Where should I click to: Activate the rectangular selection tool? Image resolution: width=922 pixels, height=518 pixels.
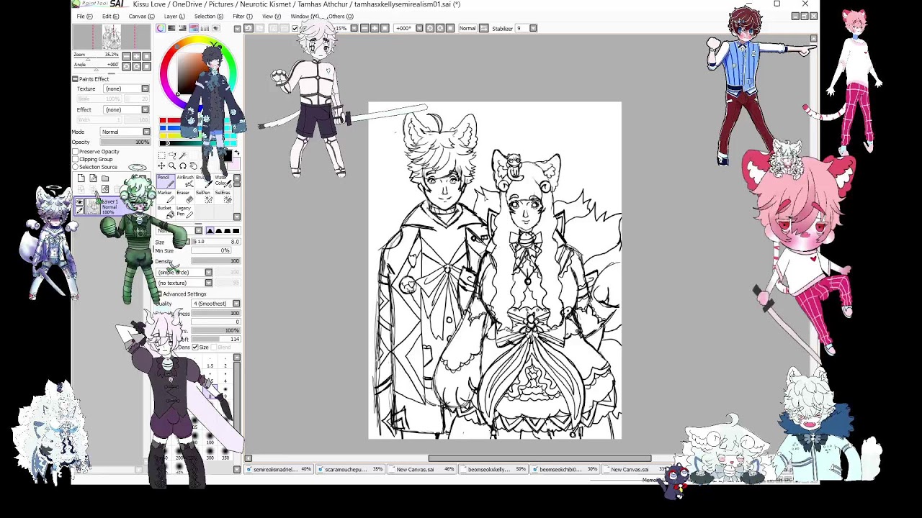click(x=161, y=155)
